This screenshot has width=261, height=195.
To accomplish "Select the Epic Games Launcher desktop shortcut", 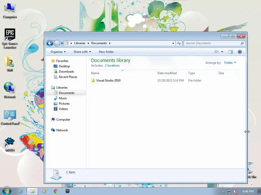I will (x=10, y=39).
